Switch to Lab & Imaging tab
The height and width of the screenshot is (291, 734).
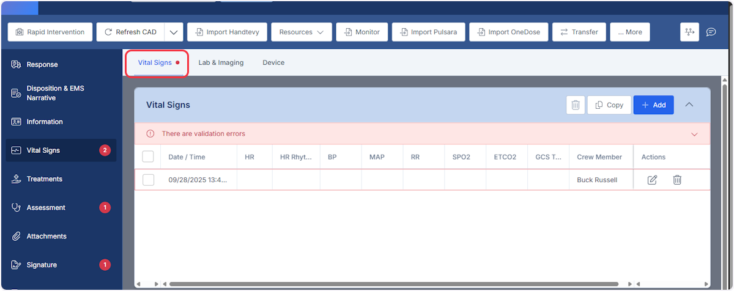(221, 62)
